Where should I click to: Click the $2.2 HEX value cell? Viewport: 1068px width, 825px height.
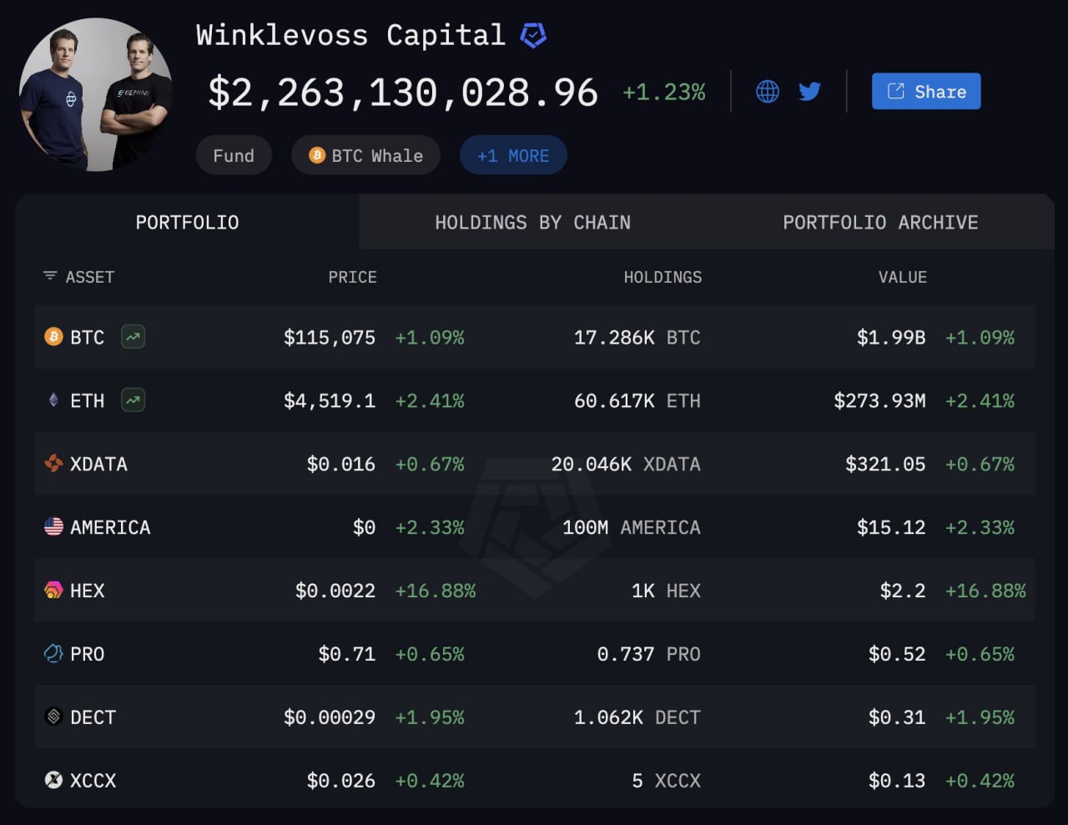point(903,591)
